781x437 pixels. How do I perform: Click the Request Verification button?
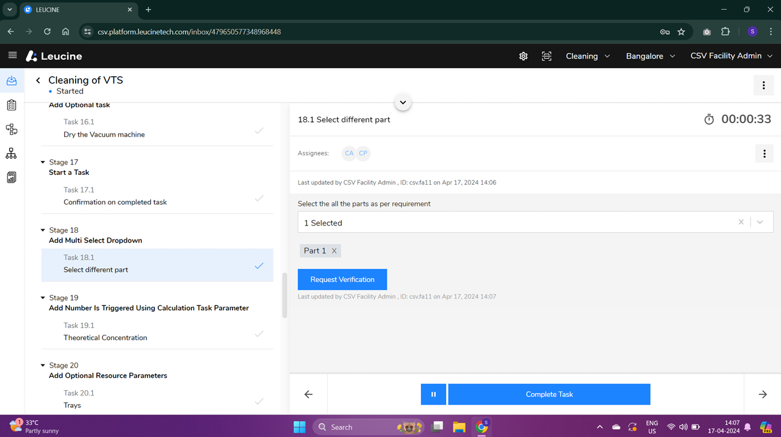click(x=342, y=279)
